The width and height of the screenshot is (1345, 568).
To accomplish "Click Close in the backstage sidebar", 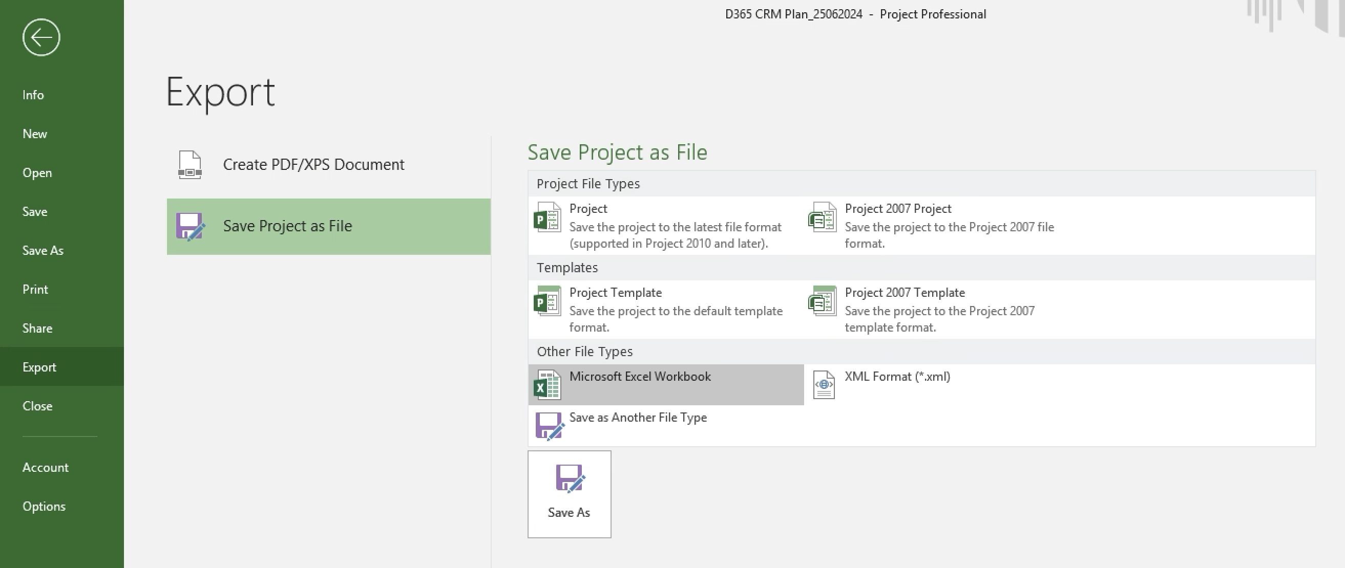I will coord(37,406).
